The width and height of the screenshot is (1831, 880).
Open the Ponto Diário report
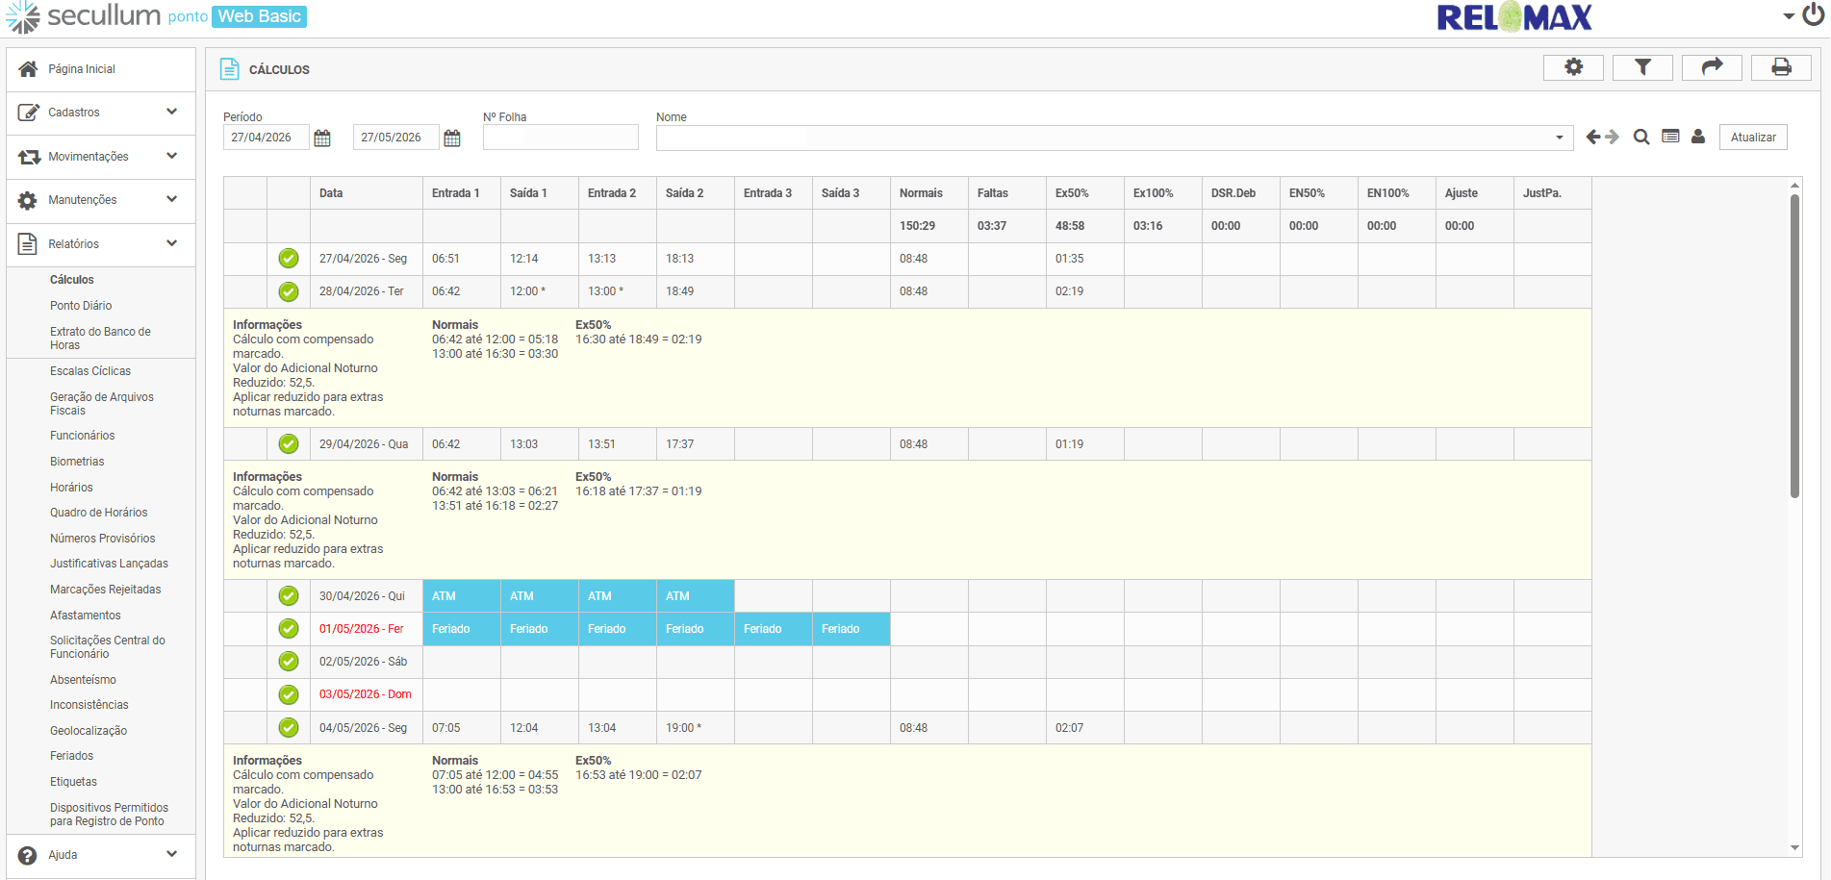click(81, 306)
